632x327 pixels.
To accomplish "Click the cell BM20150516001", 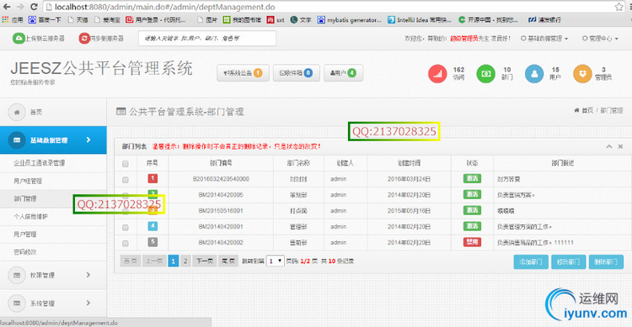I will pos(221,211).
